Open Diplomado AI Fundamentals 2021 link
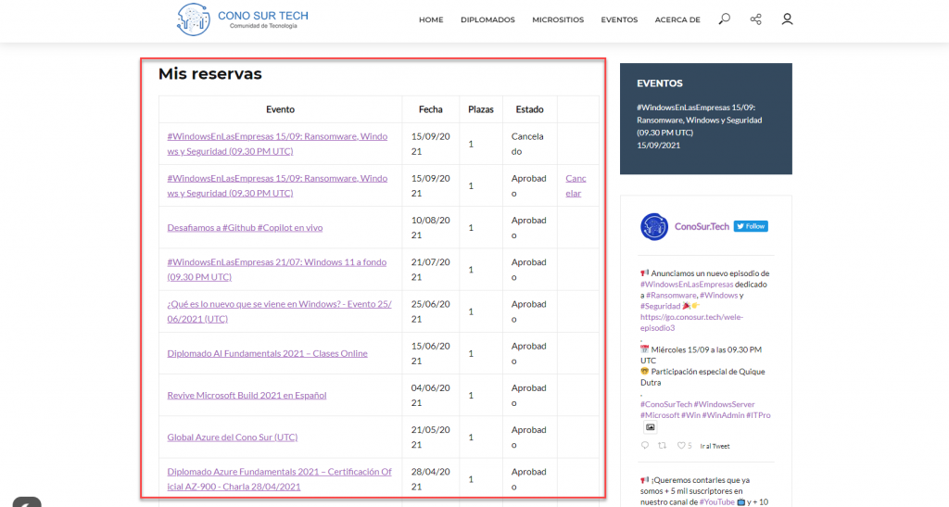Screen dimensions: 949x507 point(268,353)
